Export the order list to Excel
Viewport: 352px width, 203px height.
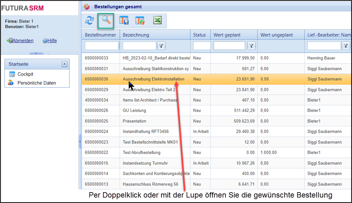(x=157, y=21)
